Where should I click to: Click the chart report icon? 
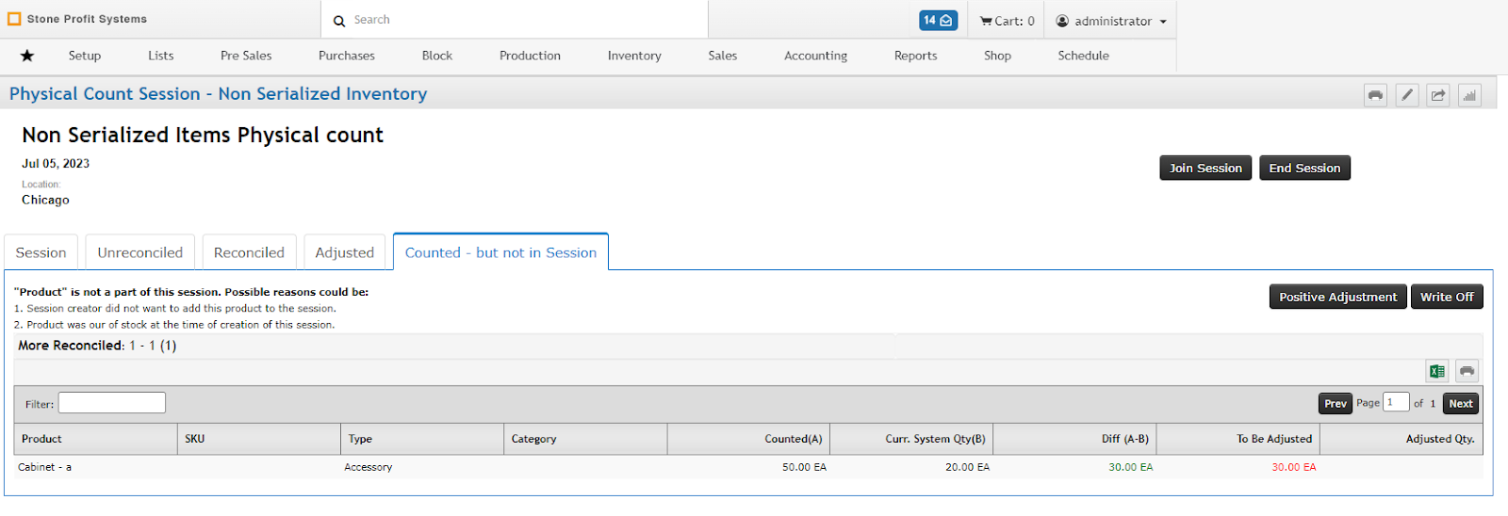[x=1469, y=95]
